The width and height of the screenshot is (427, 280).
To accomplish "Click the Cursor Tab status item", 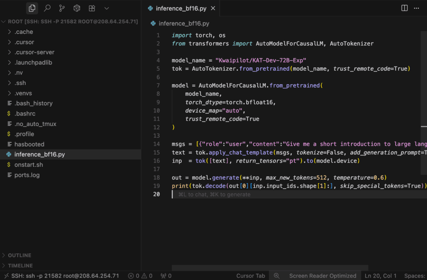I will 250,275.
